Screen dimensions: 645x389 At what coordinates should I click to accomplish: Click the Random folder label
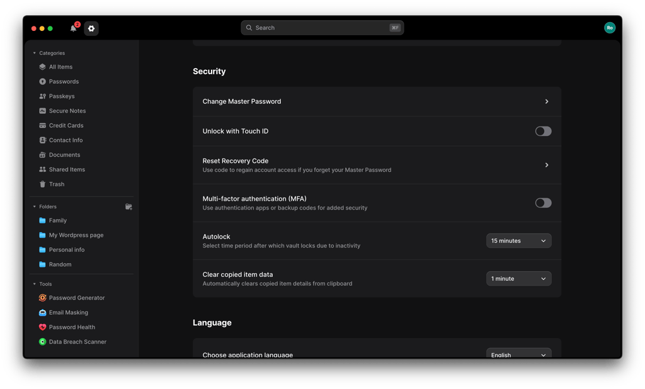point(60,264)
